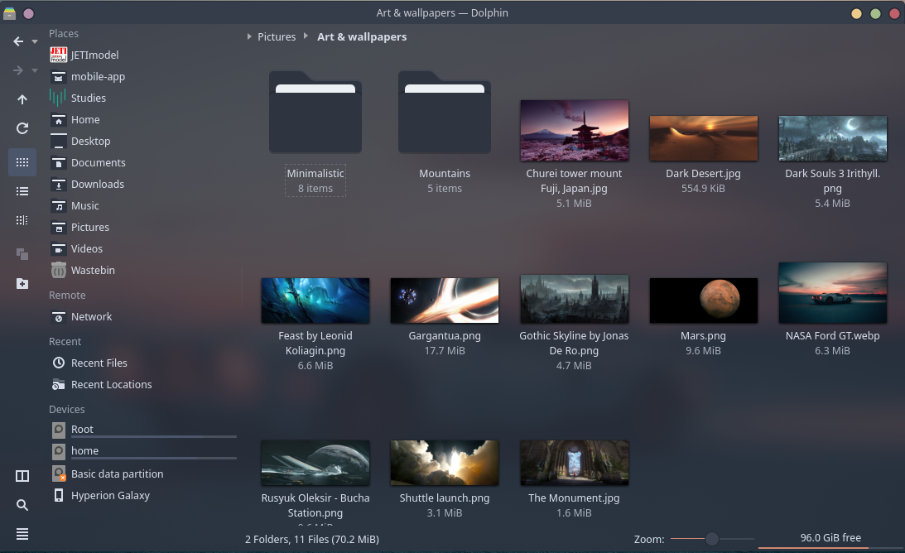The height and width of the screenshot is (553, 905).
Task: Go back with the back arrow
Action: 18,41
